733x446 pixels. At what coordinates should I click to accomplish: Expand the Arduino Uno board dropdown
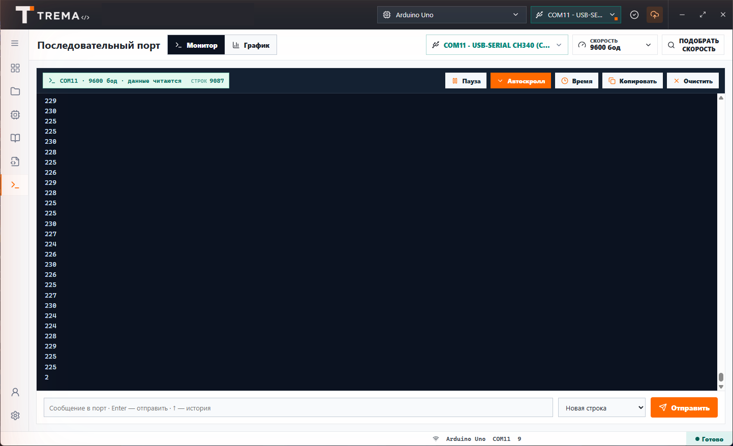pos(451,15)
